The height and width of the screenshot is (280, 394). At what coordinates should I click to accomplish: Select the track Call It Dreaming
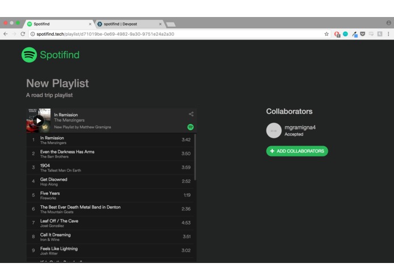[110, 236]
